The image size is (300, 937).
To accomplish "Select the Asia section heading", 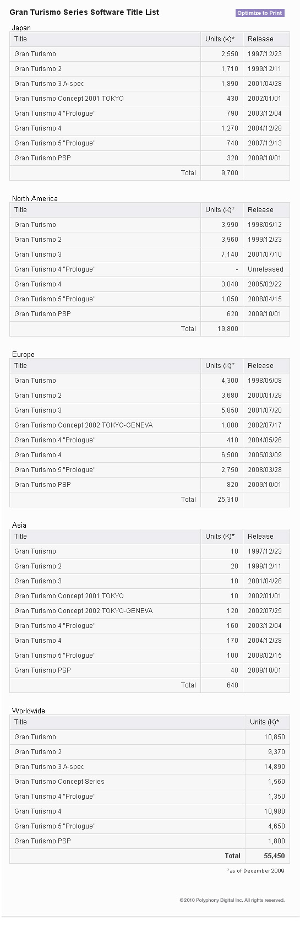I will coord(19,525).
